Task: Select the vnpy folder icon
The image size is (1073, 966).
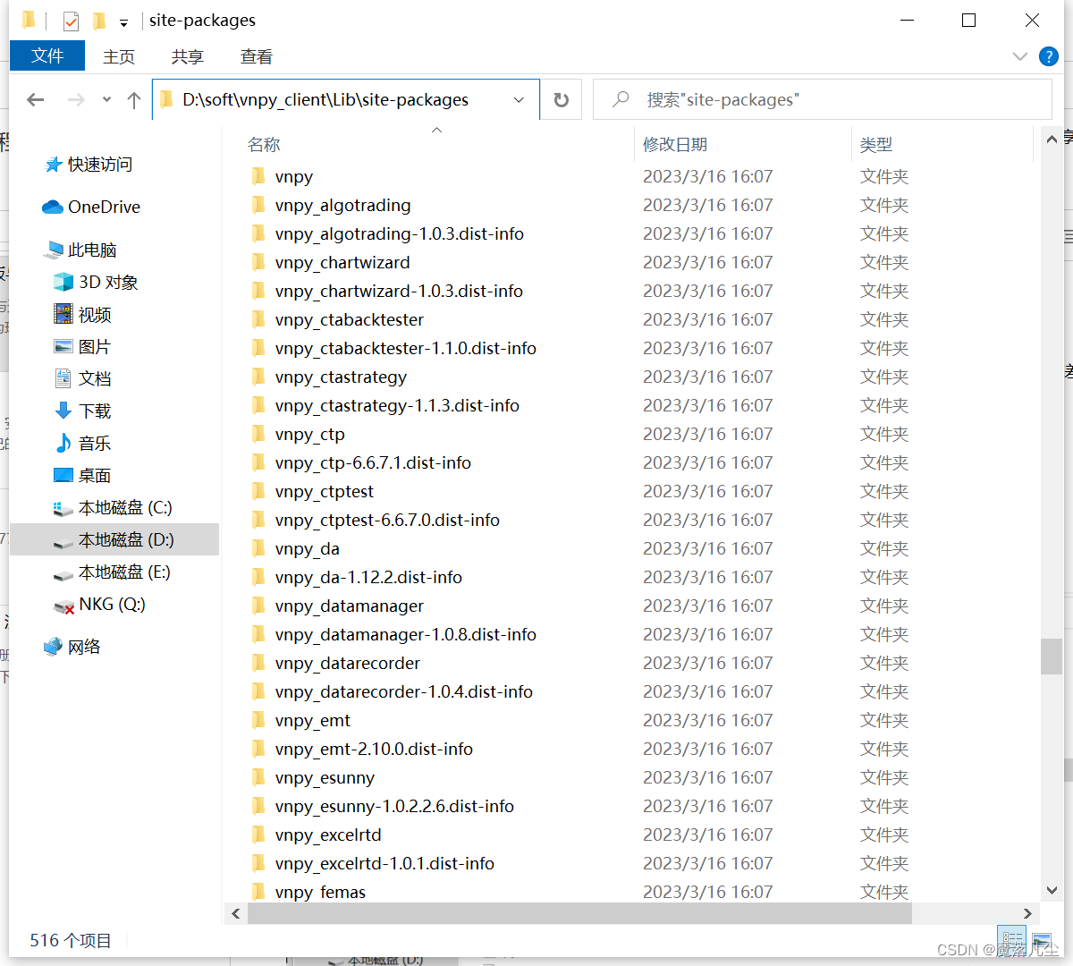Action: click(258, 176)
